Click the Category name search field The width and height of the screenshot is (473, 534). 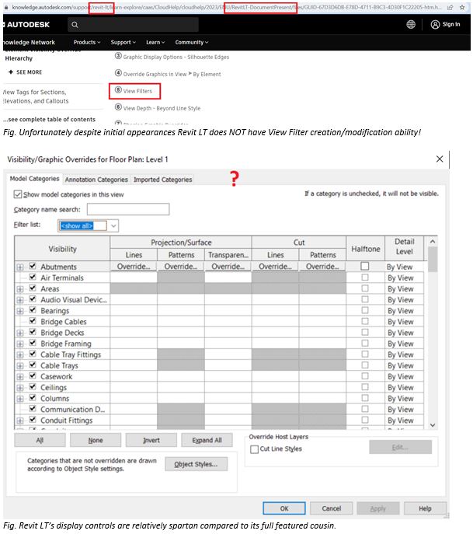[128, 209]
